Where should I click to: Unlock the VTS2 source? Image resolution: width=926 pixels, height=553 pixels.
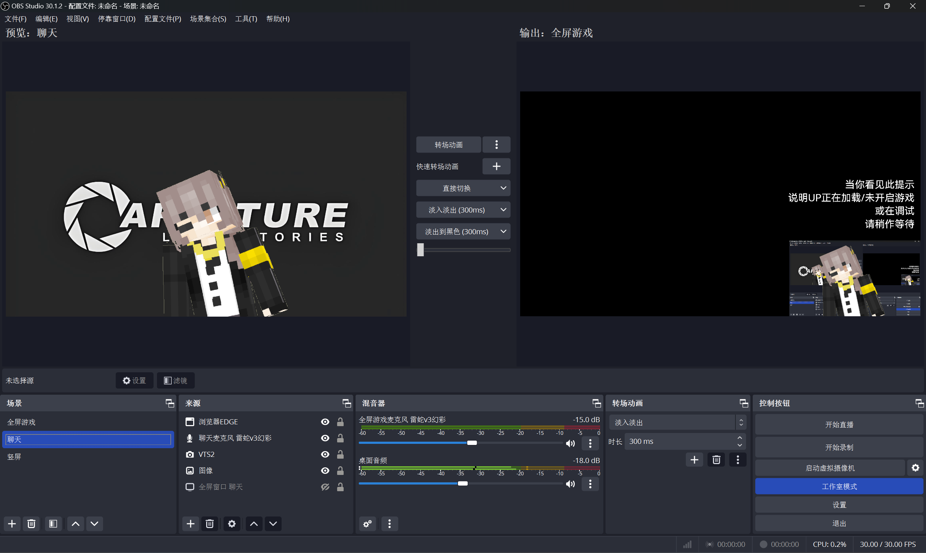(x=340, y=454)
